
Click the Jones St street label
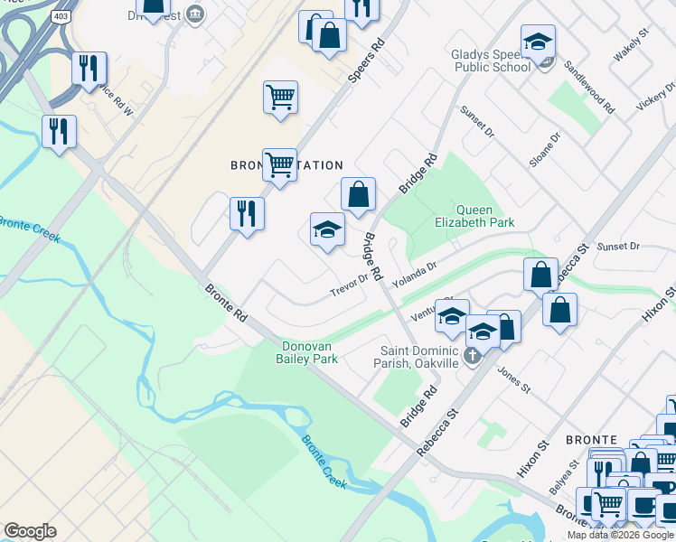pyautogui.click(x=513, y=379)
